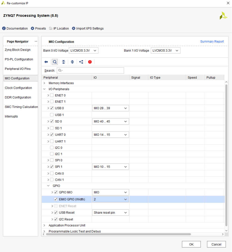
Task: Click the red error indicator icon
Action: [x=90, y=62]
